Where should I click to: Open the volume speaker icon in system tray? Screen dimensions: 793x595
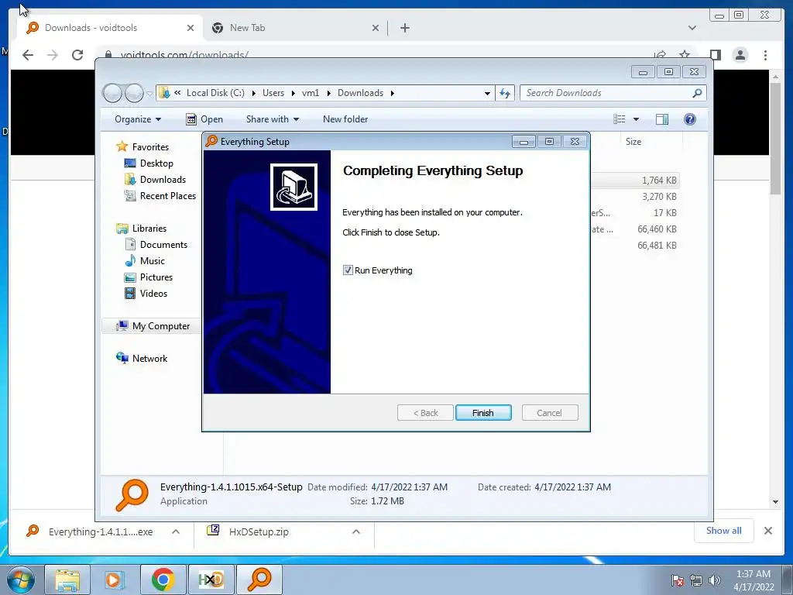(x=715, y=581)
